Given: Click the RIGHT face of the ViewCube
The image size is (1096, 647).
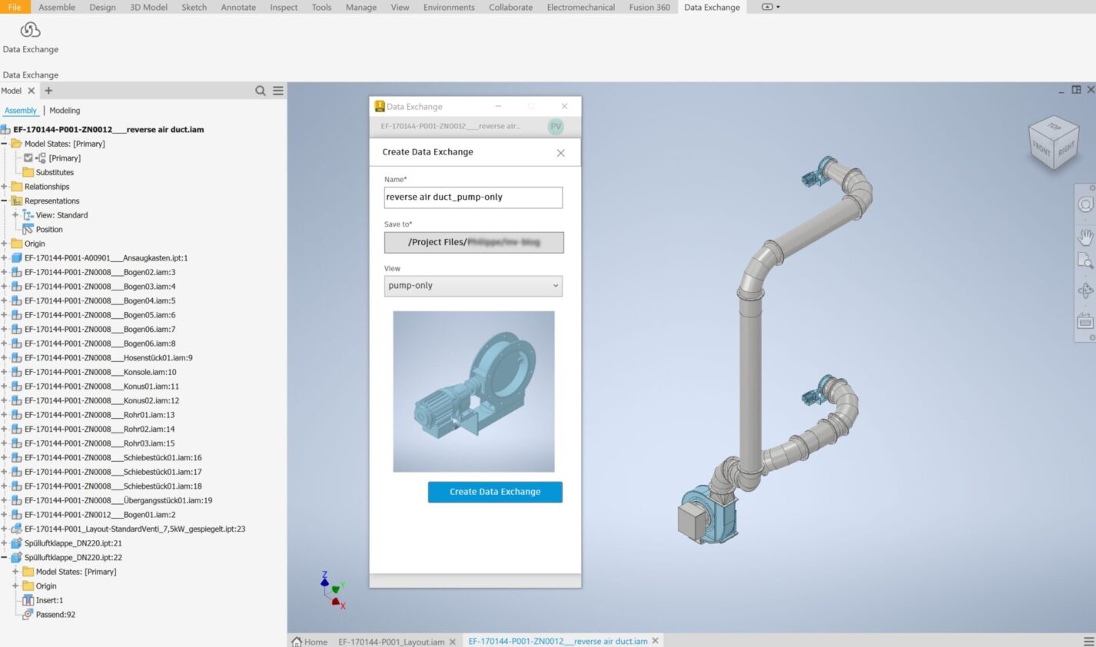Looking at the screenshot, I should 1065,150.
